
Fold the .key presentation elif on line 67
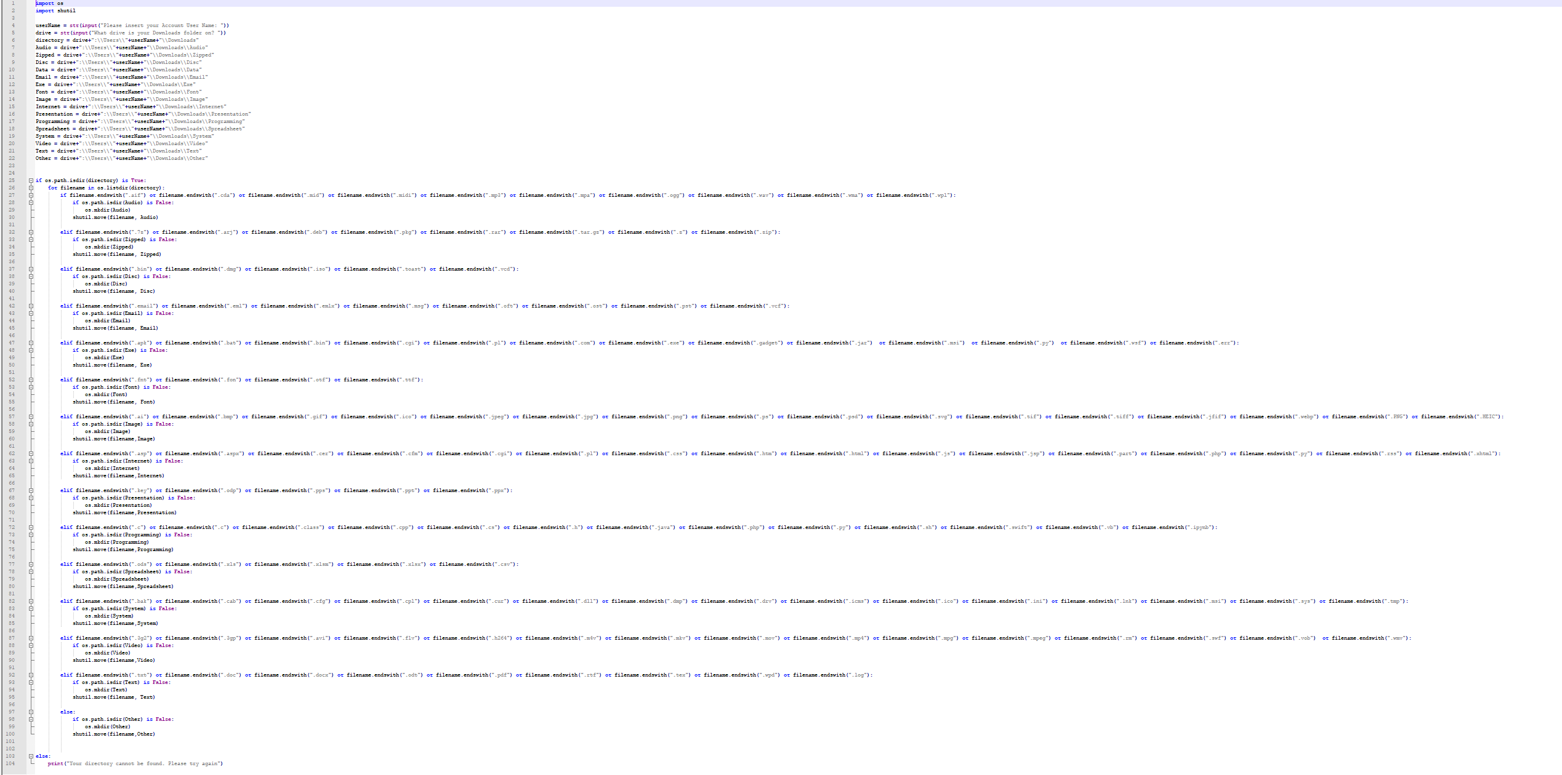tap(31, 490)
